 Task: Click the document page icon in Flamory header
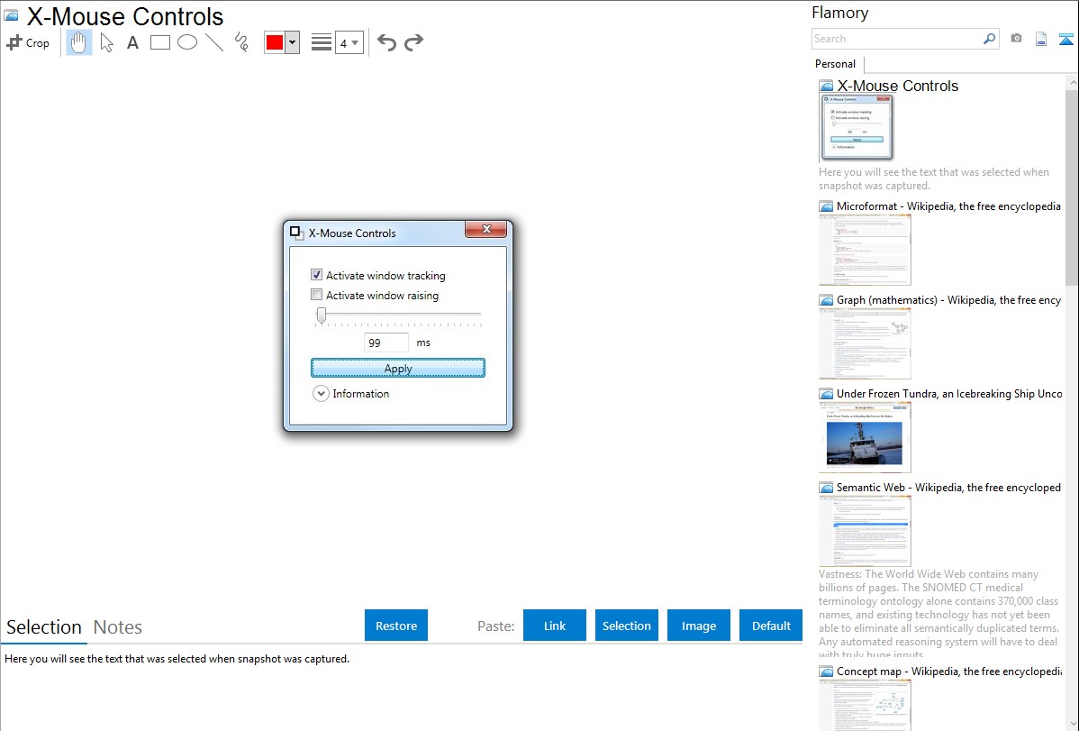1041,39
